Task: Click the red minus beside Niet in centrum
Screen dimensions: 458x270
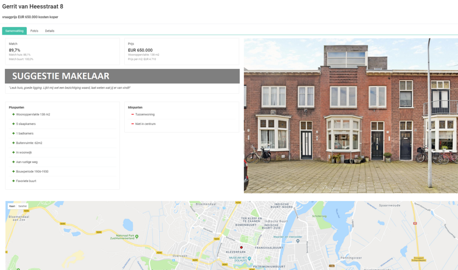Action: coord(132,124)
